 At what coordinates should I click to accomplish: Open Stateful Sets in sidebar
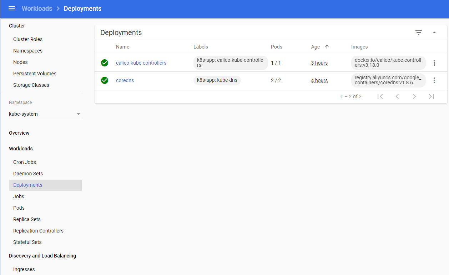(x=27, y=242)
